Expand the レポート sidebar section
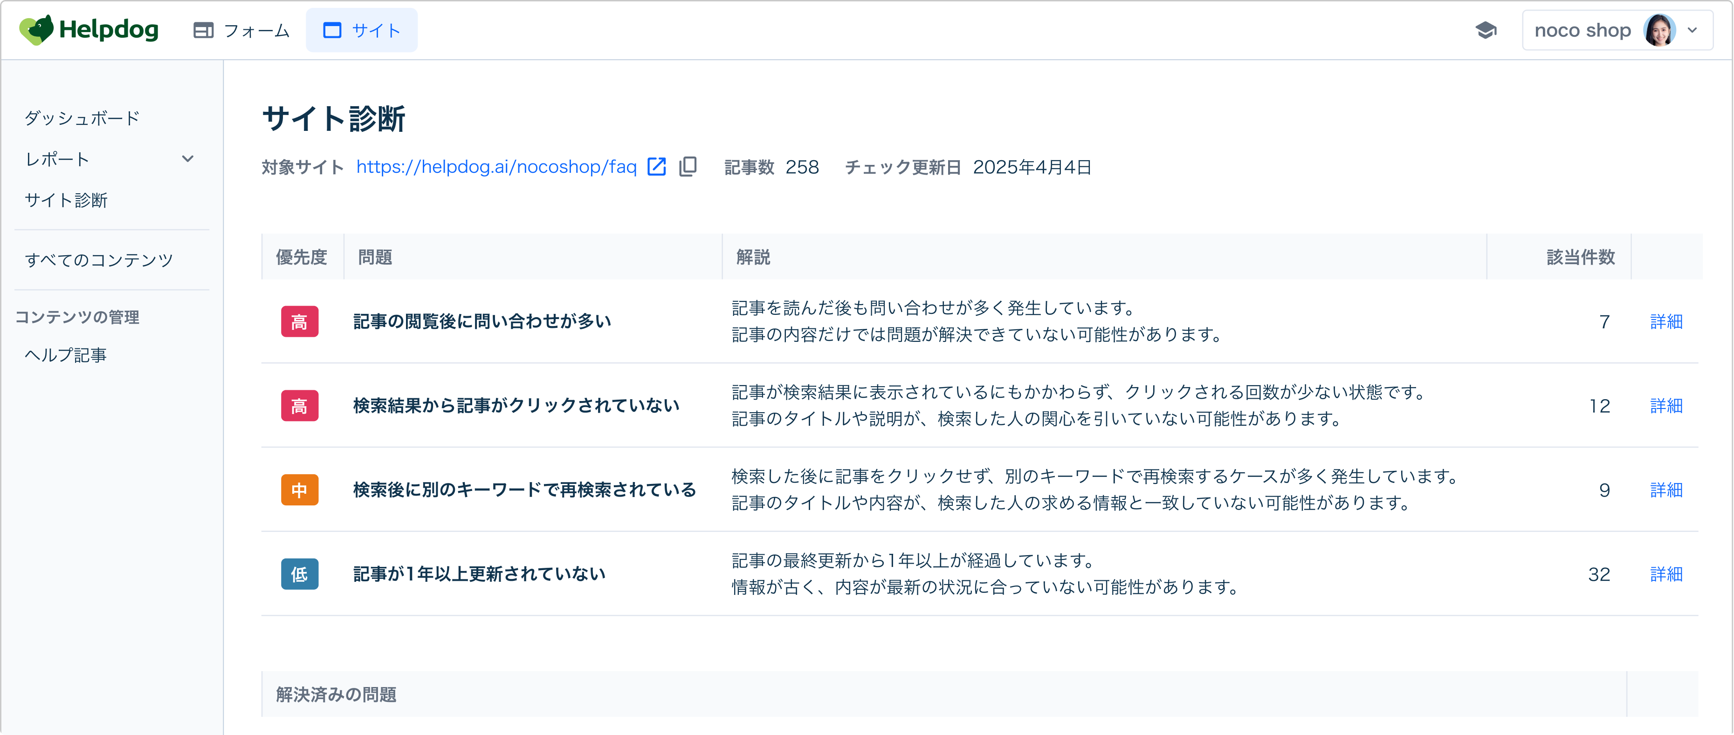The image size is (1734, 735). tap(188, 159)
